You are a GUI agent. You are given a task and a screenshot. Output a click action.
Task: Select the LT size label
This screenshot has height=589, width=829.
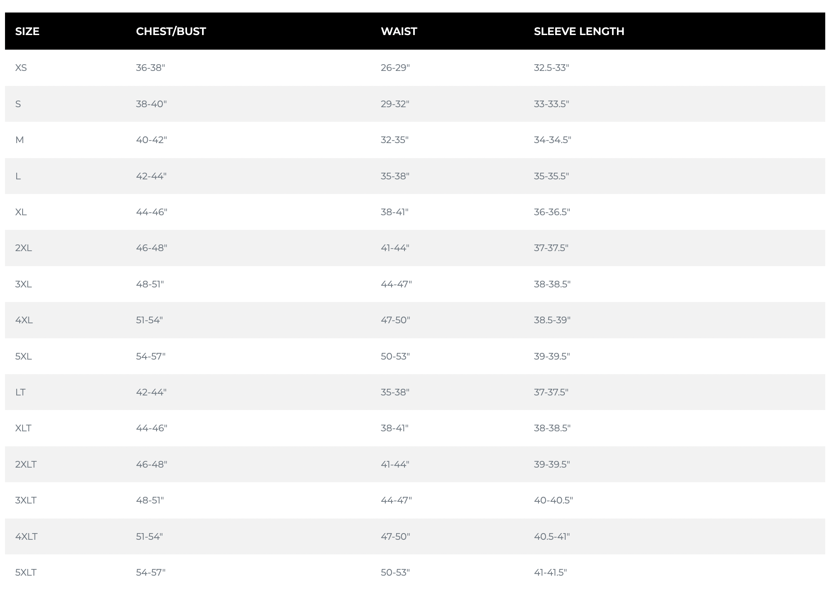coord(20,392)
